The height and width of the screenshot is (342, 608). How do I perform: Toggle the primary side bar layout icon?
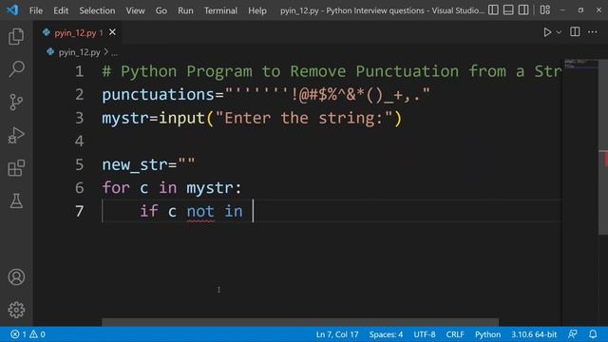[x=493, y=10]
